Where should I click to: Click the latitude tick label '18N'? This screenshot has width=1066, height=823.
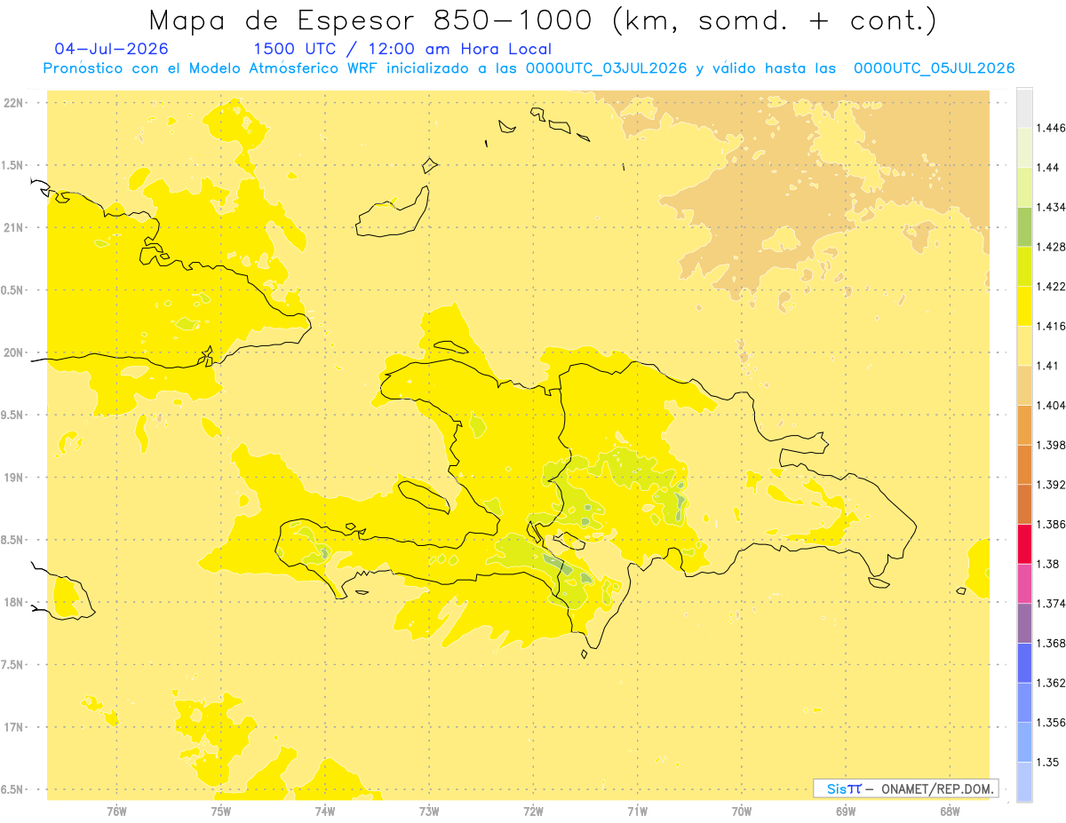pos(12,602)
